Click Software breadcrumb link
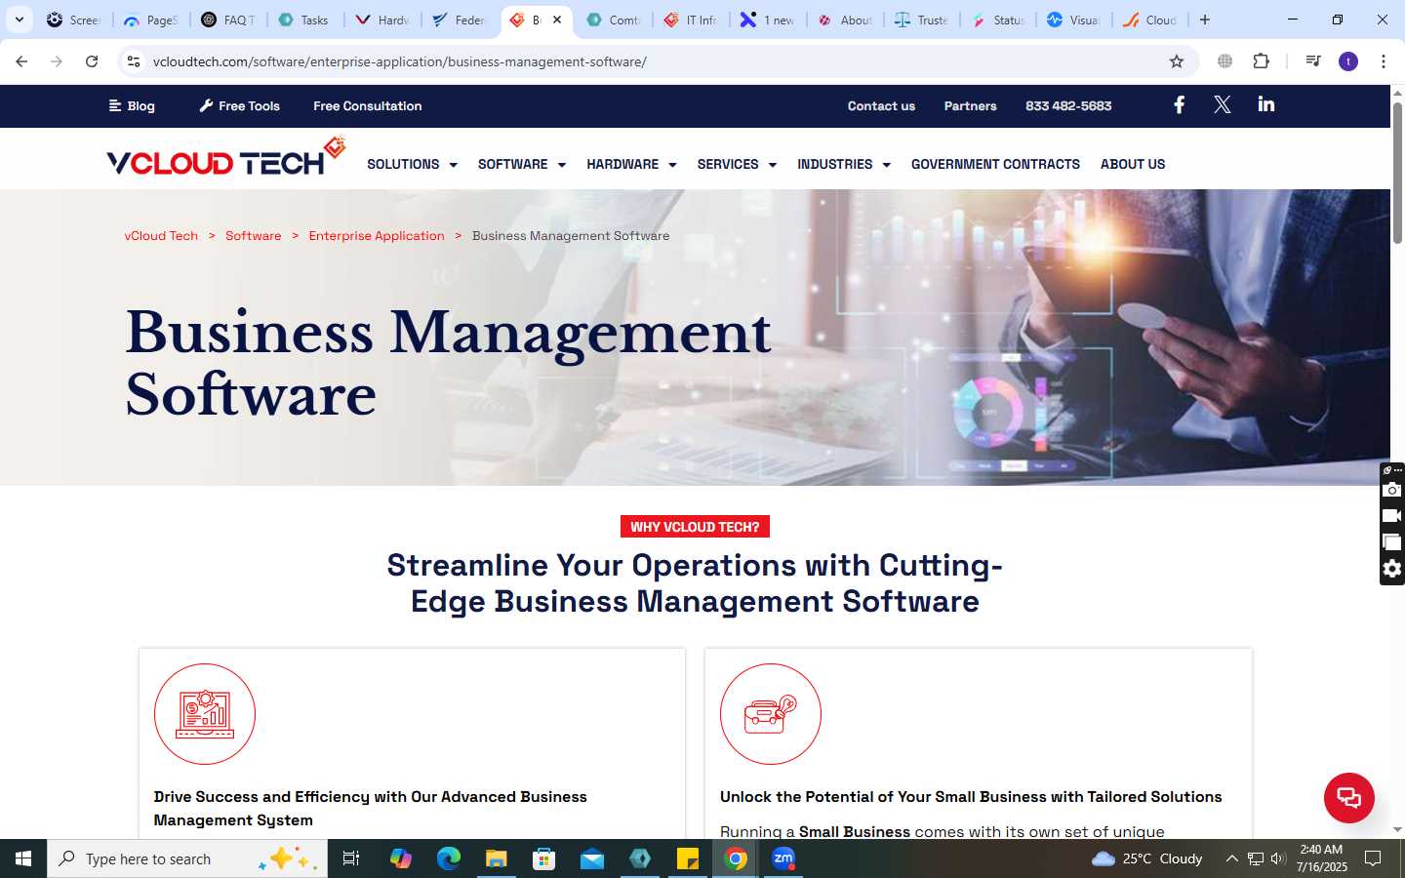The width and height of the screenshot is (1405, 878). point(253,235)
